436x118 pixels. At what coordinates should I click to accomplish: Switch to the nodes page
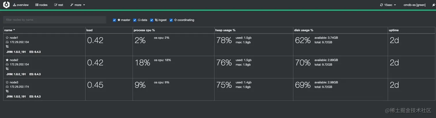(x=41, y=5)
